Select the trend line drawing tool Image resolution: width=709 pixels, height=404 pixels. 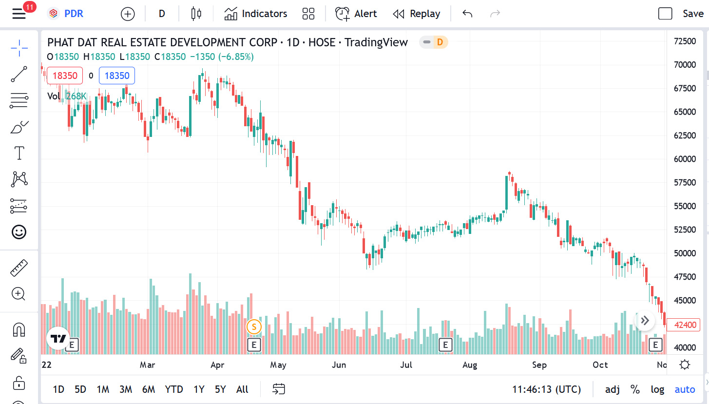click(19, 74)
